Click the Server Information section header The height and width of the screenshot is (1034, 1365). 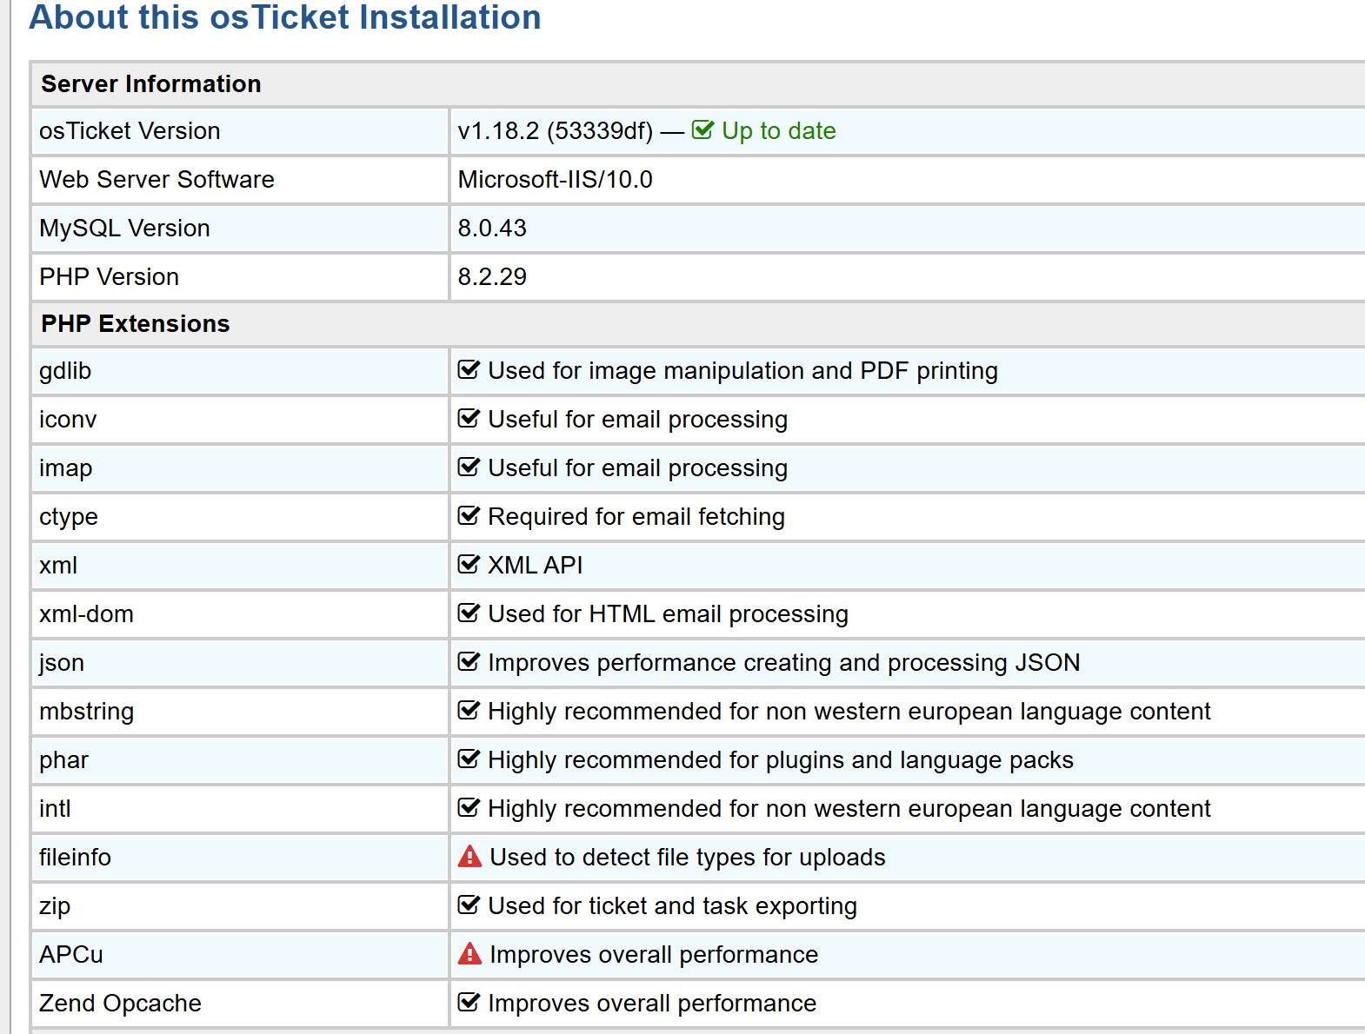pyautogui.click(x=151, y=83)
